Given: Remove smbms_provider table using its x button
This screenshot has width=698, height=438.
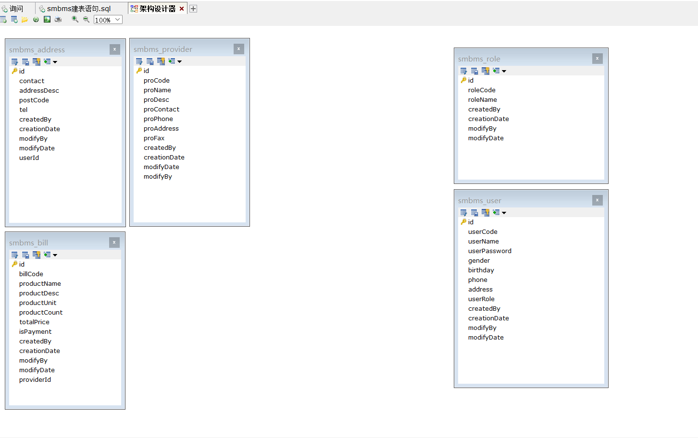Looking at the screenshot, I should tap(239, 49).
